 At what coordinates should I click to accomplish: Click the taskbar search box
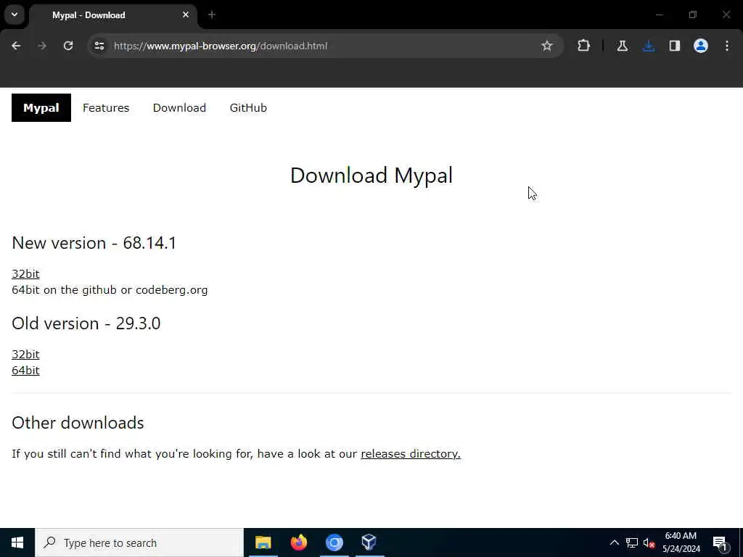(x=139, y=542)
